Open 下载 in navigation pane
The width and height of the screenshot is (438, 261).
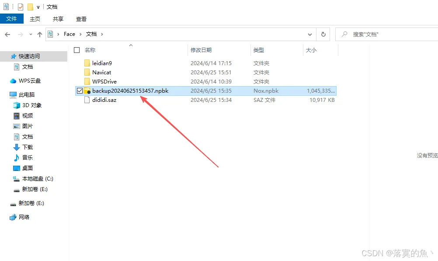tap(28, 147)
